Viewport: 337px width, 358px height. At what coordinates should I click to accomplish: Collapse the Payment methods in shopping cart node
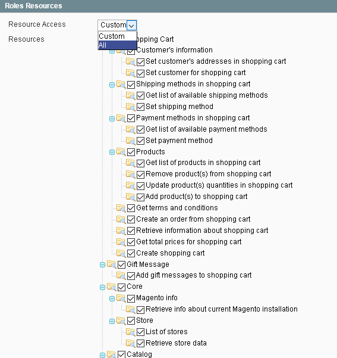pyautogui.click(x=112, y=119)
